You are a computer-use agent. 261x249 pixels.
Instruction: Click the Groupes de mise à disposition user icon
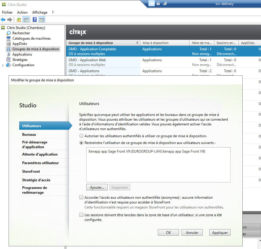(x=9, y=49)
